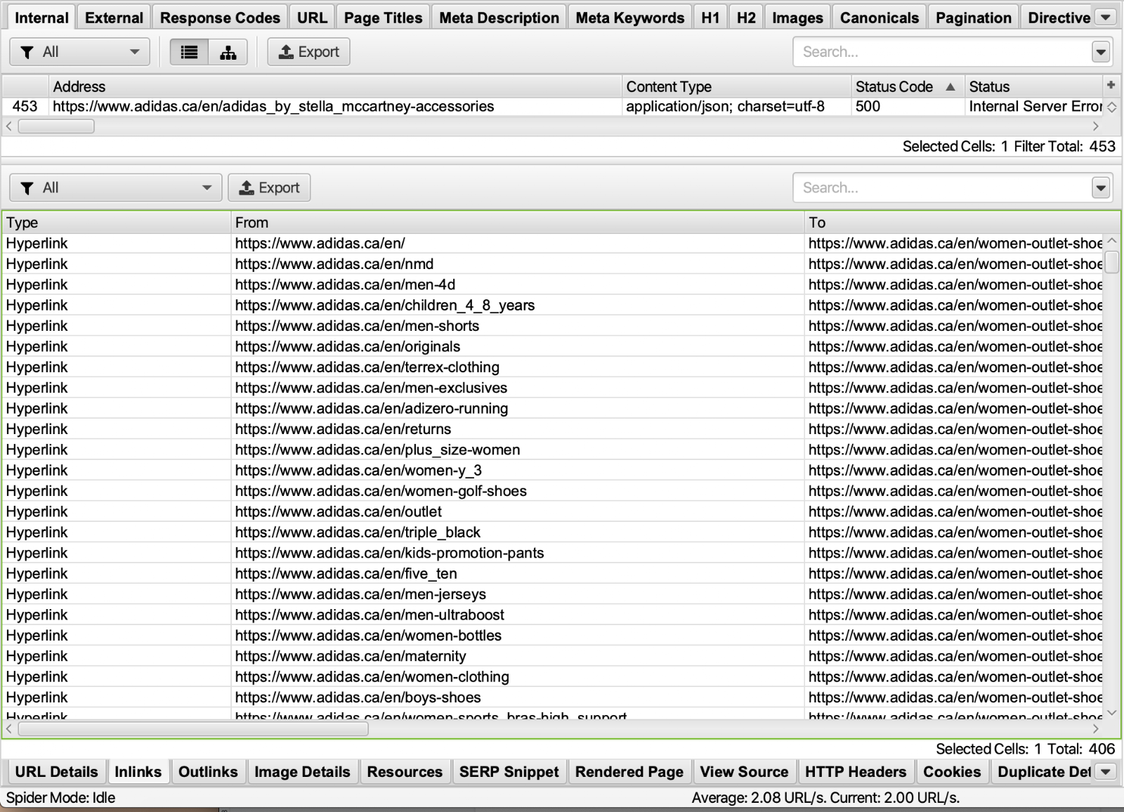Select the Inlinks bottom tab
Image resolution: width=1124 pixels, height=812 pixels.
pyautogui.click(x=138, y=772)
